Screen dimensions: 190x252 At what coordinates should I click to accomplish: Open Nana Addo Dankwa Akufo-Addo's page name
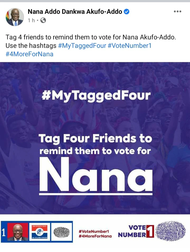click(x=75, y=12)
